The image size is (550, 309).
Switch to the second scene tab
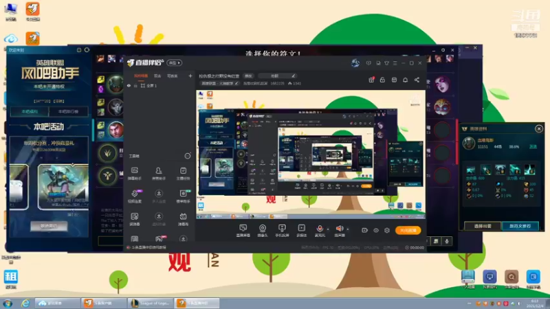point(157,76)
